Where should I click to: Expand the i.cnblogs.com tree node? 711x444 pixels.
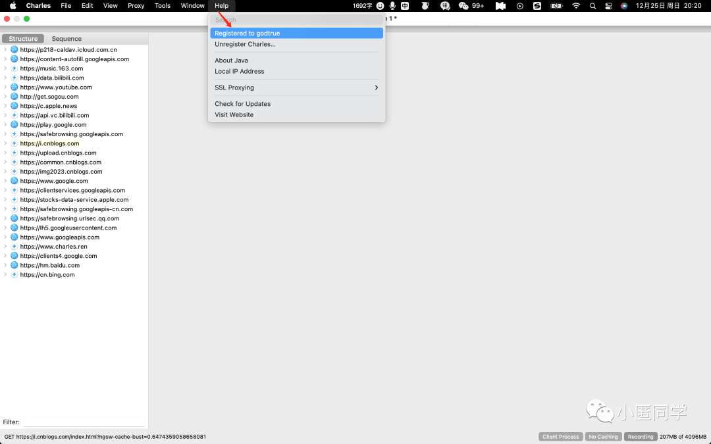click(x=5, y=143)
